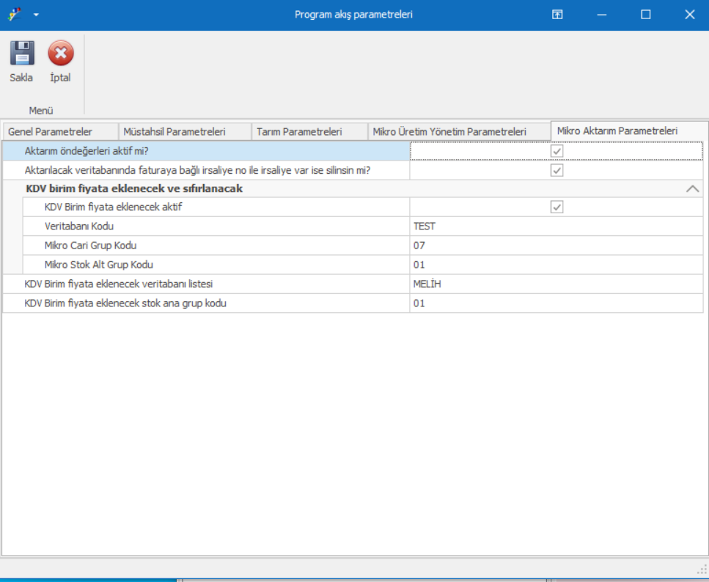
Task: Maximize the Program akış parametreleri window
Action: [x=646, y=15]
